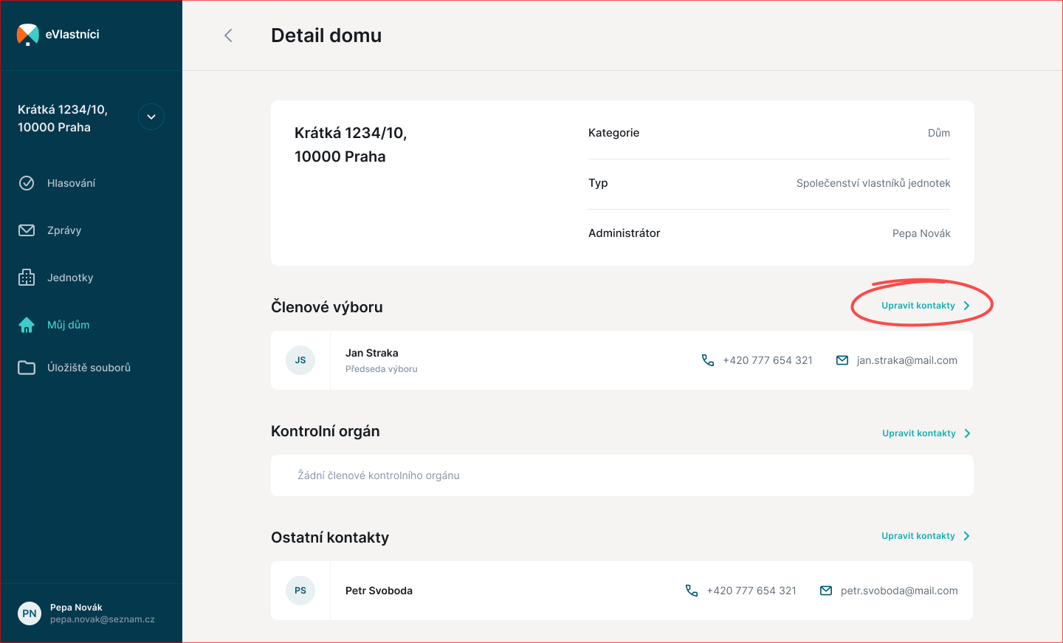The image size is (1063, 643).
Task: Click the Úložiště souborů folder icon
Action: tap(27, 368)
